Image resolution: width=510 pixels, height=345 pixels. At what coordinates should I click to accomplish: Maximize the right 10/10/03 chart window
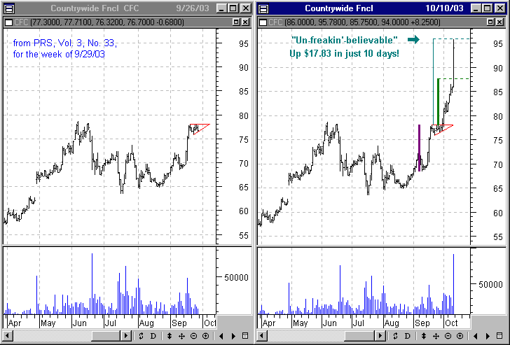(x=488, y=8)
